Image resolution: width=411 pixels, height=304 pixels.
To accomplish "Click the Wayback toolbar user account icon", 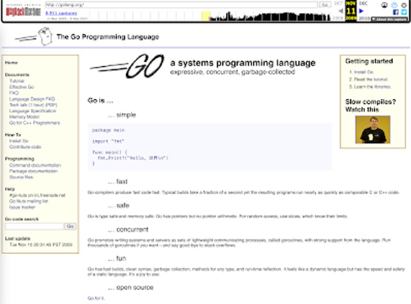I will (385, 5).
